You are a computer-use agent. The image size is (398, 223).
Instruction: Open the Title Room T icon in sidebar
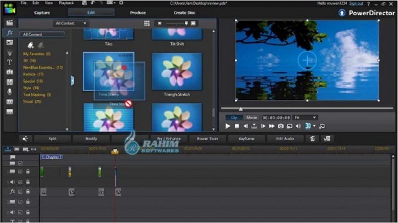10,62
